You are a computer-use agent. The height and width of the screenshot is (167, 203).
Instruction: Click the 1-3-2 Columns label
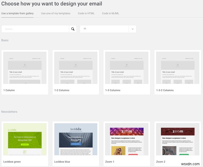[165, 90]
